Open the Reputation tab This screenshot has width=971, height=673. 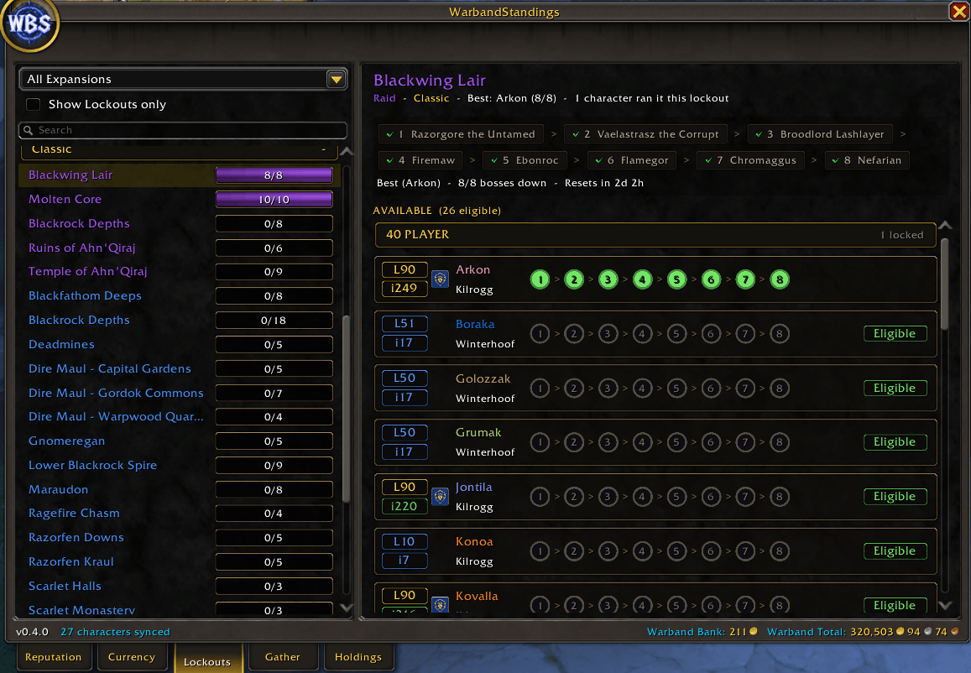[53, 657]
